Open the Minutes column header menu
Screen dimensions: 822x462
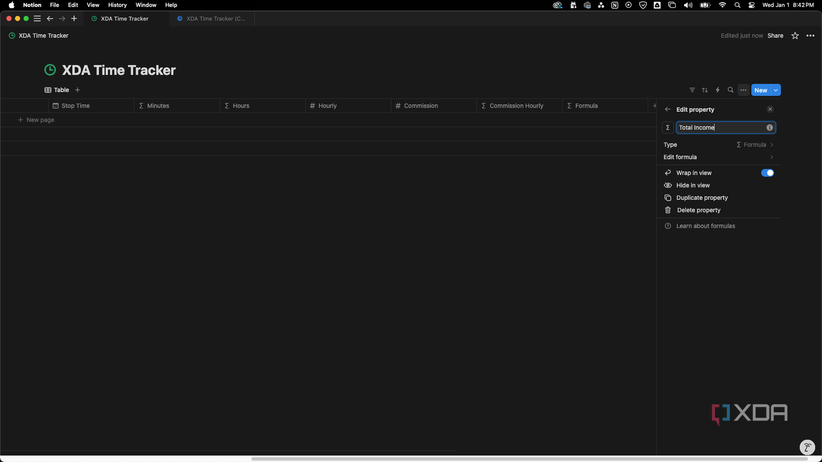[x=177, y=106]
